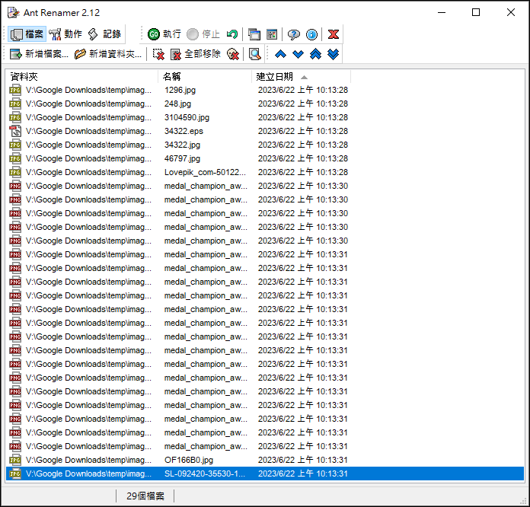Select the 3104590.jpg file row
The height and width of the screenshot is (507, 530).
pos(265,118)
